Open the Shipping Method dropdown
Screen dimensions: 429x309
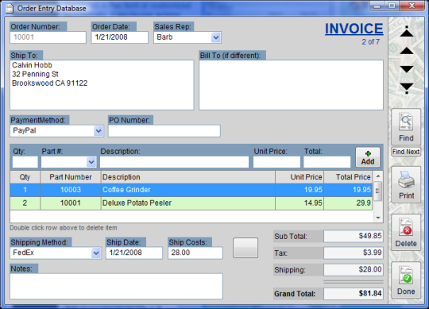[x=96, y=253]
